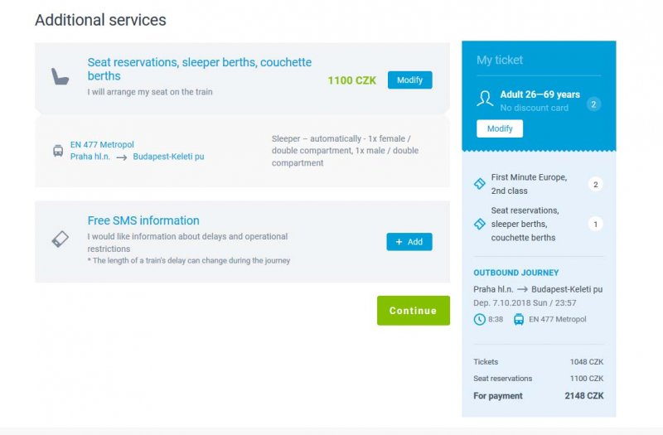The height and width of the screenshot is (435, 663).
Task: Continue to the next booking step
Action: tap(414, 311)
